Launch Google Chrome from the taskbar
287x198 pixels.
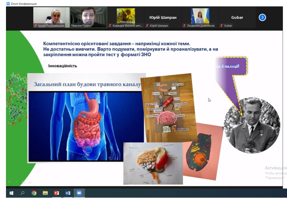coord(34,193)
